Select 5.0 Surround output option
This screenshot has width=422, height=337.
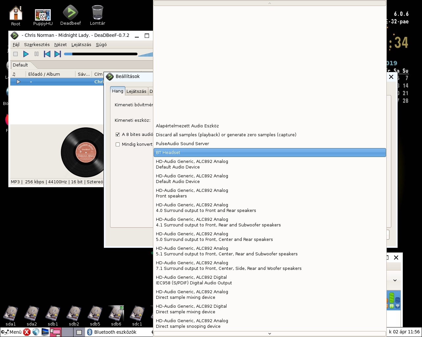[x=270, y=237]
